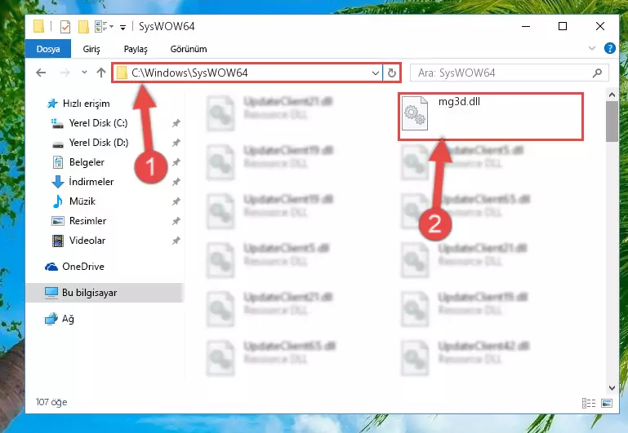The image size is (628, 433).
Task: Click the pin icon beside Müzik
Action: (x=176, y=201)
